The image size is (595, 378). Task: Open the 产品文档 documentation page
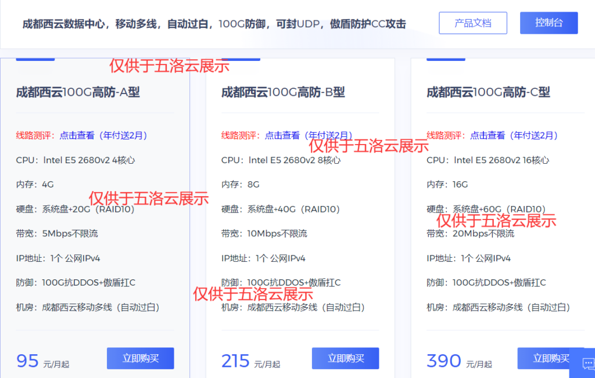click(472, 23)
